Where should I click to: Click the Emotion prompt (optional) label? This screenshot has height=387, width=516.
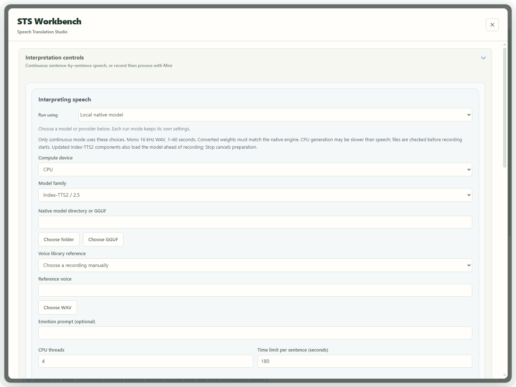point(67,322)
